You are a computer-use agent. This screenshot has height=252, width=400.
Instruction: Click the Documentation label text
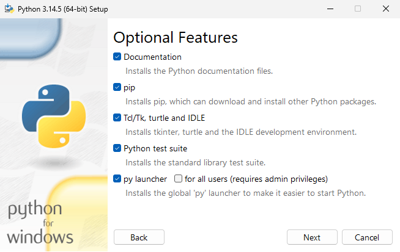(x=152, y=57)
